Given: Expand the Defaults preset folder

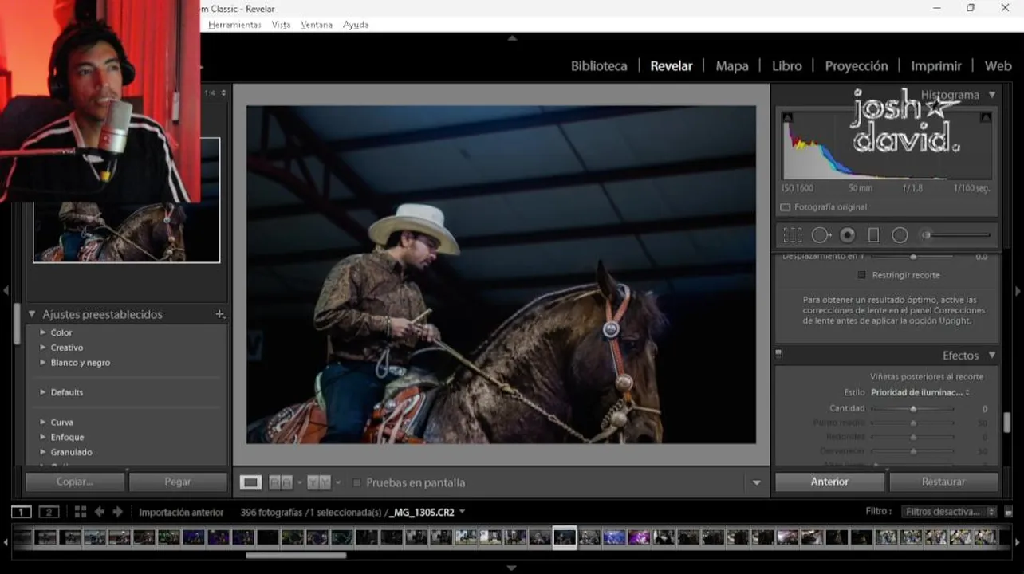Looking at the screenshot, I should tap(43, 392).
